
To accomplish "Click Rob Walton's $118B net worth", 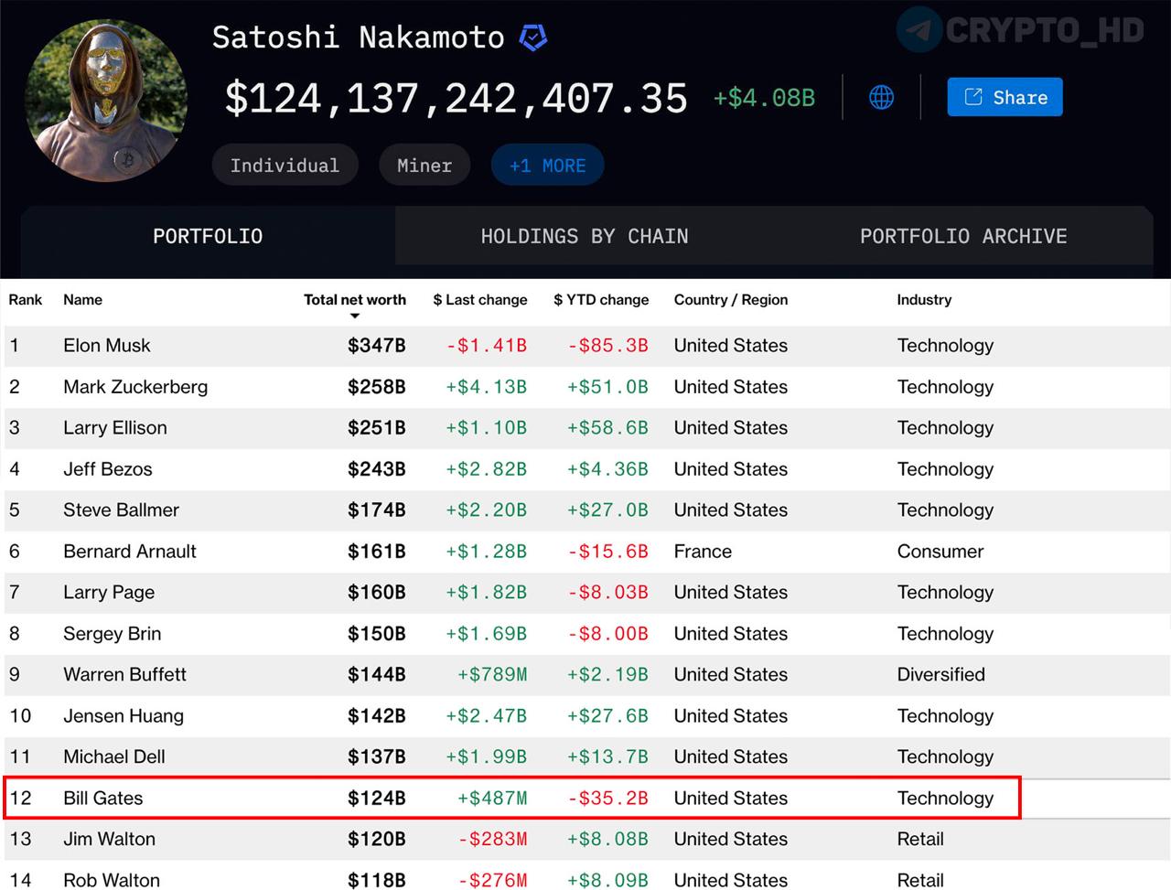I will [x=377, y=880].
